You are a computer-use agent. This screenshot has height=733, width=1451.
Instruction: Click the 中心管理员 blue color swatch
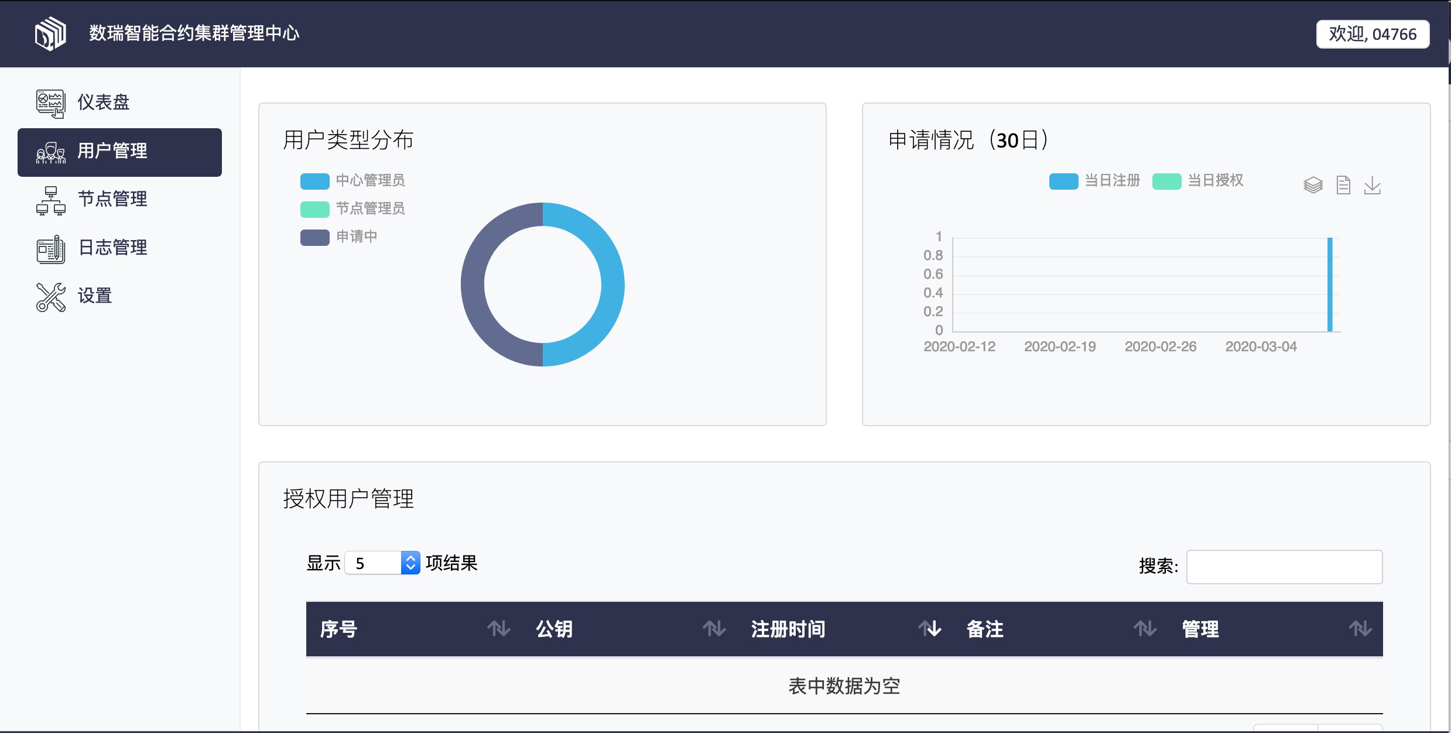pos(315,181)
